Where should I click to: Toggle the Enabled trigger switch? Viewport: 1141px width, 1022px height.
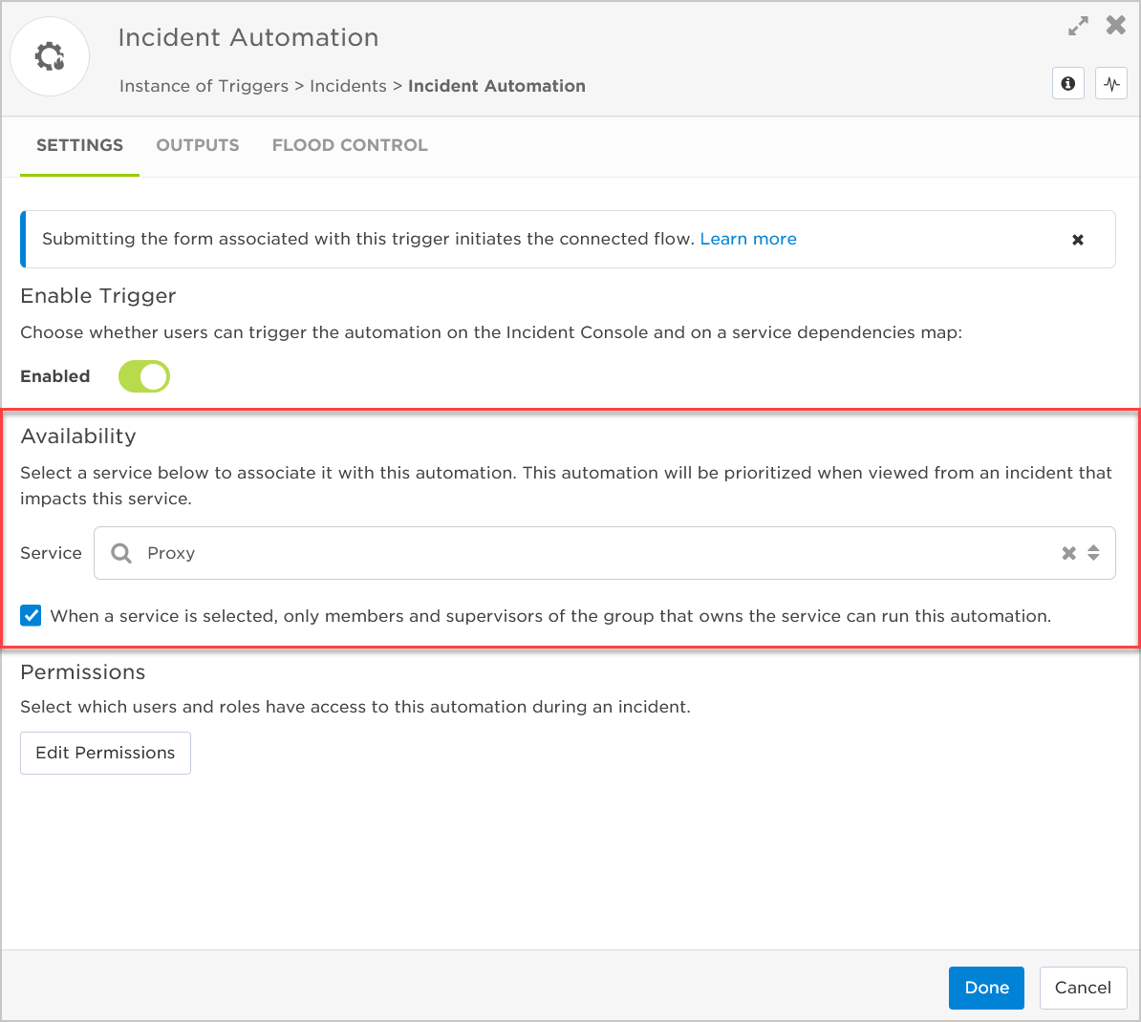tap(144, 376)
